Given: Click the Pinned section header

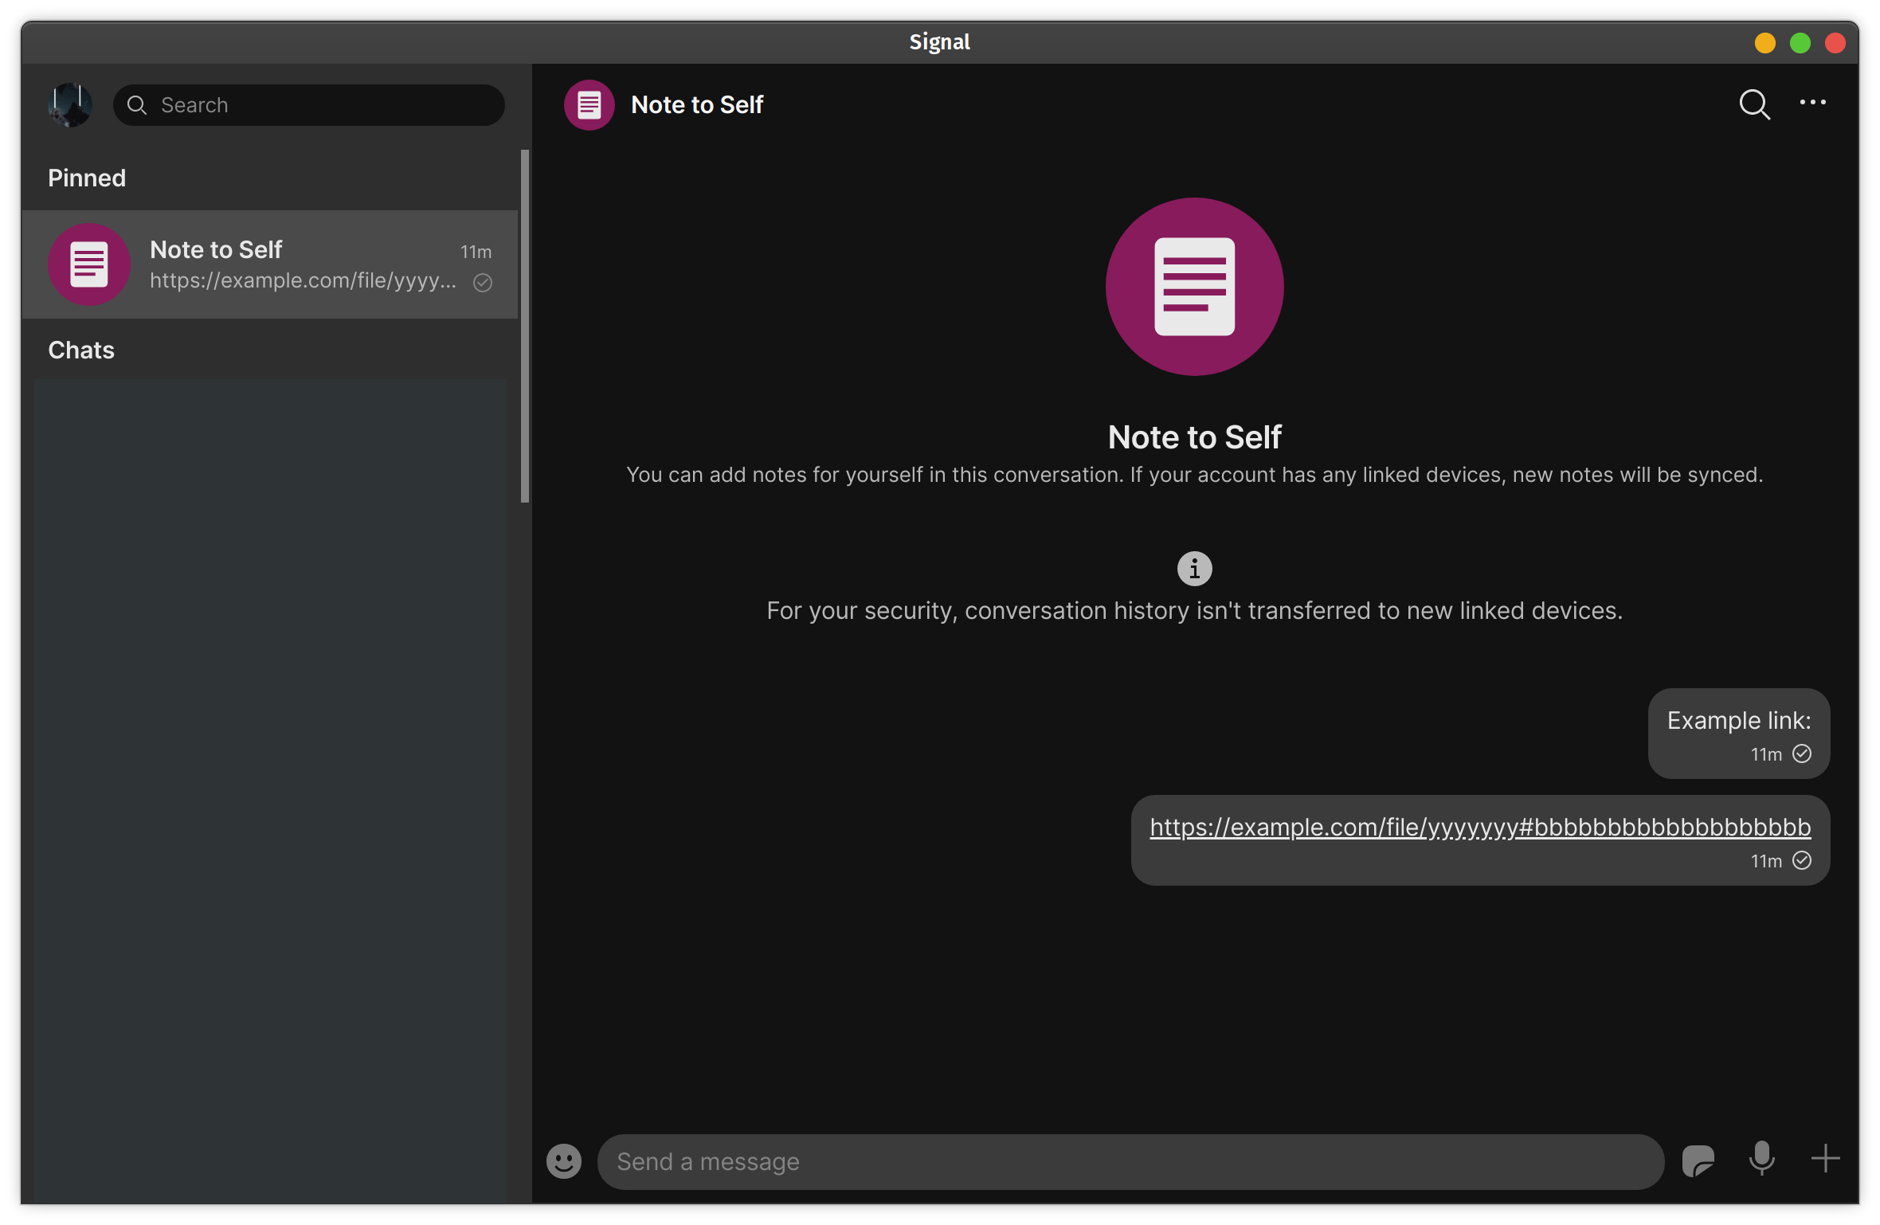Looking at the screenshot, I should coord(87,178).
